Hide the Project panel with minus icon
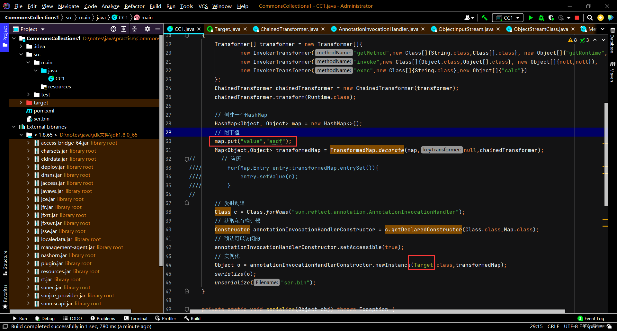The height and width of the screenshot is (331, 617). click(158, 29)
